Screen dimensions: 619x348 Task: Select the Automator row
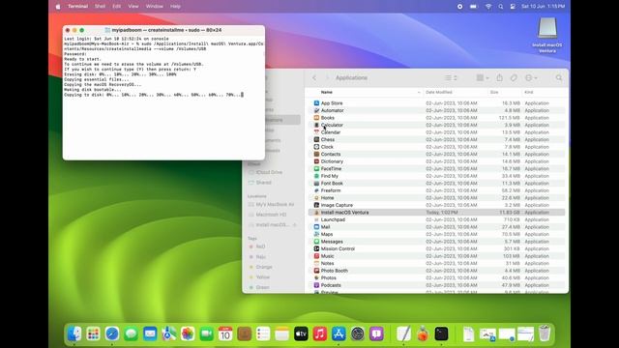pyautogui.click(x=436, y=110)
